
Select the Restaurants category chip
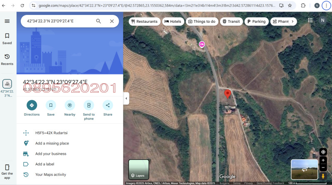point(144,22)
